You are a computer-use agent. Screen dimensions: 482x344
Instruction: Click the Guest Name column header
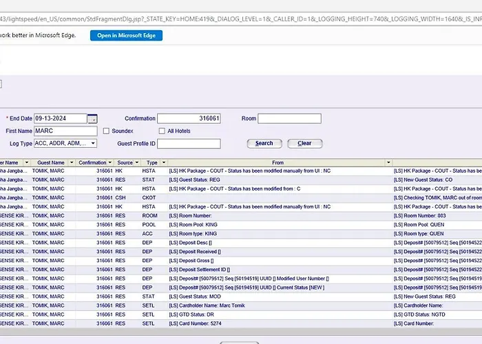pos(51,162)
